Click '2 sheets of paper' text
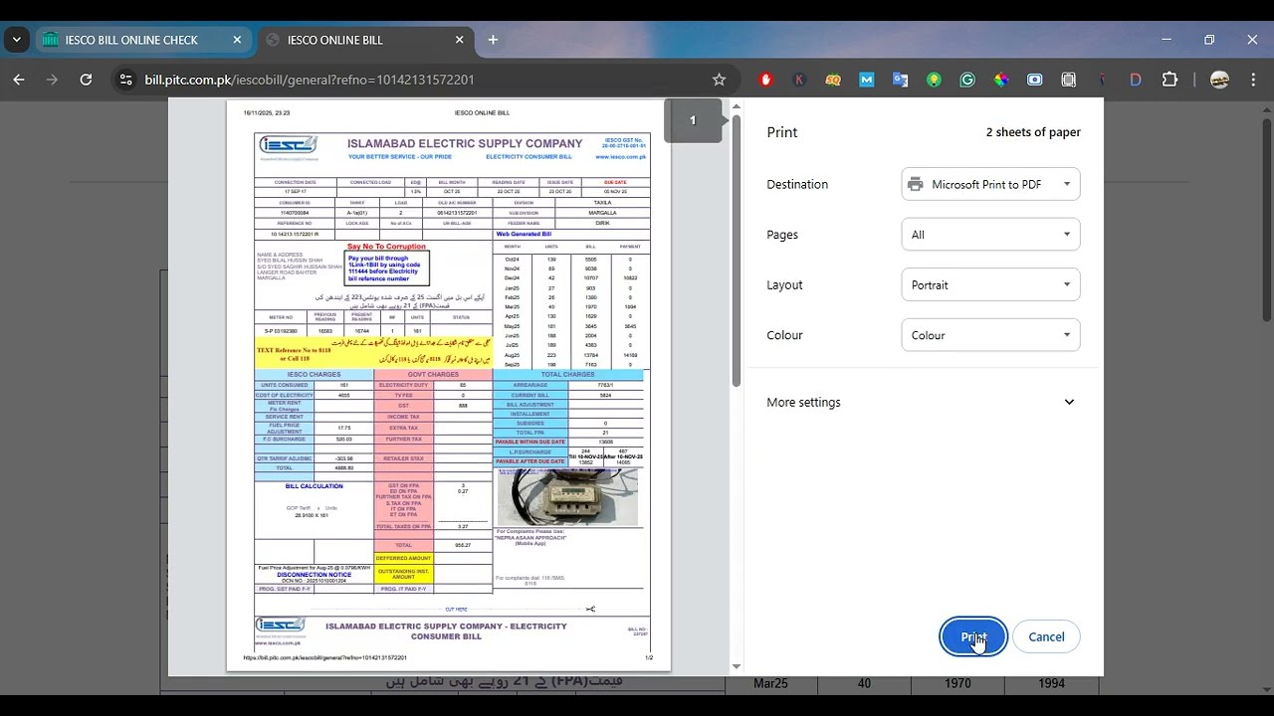Viewport: 1274px width, 716px height. (x=1033, y=132)
